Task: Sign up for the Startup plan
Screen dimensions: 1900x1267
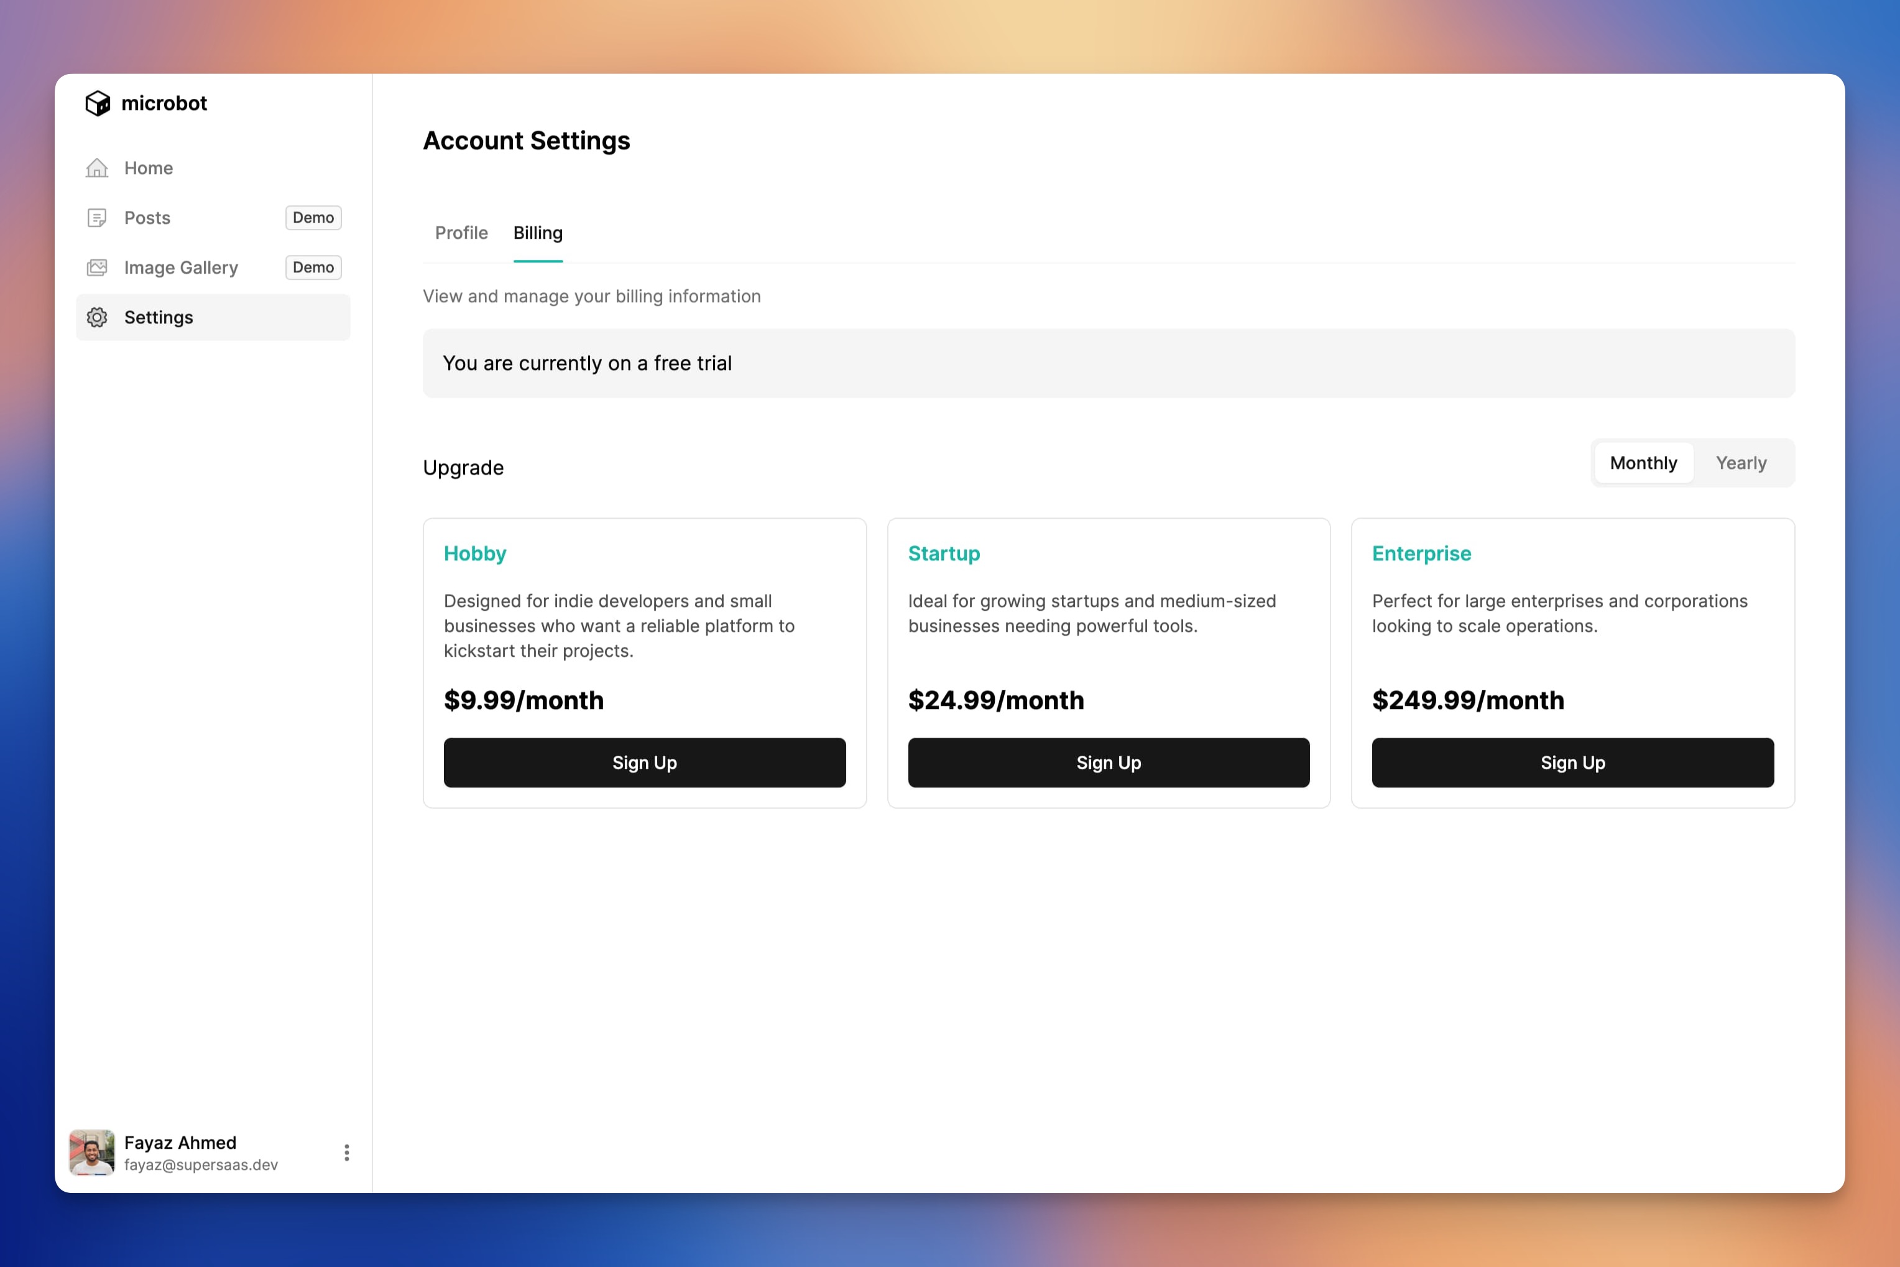Action: [1108, 763]
